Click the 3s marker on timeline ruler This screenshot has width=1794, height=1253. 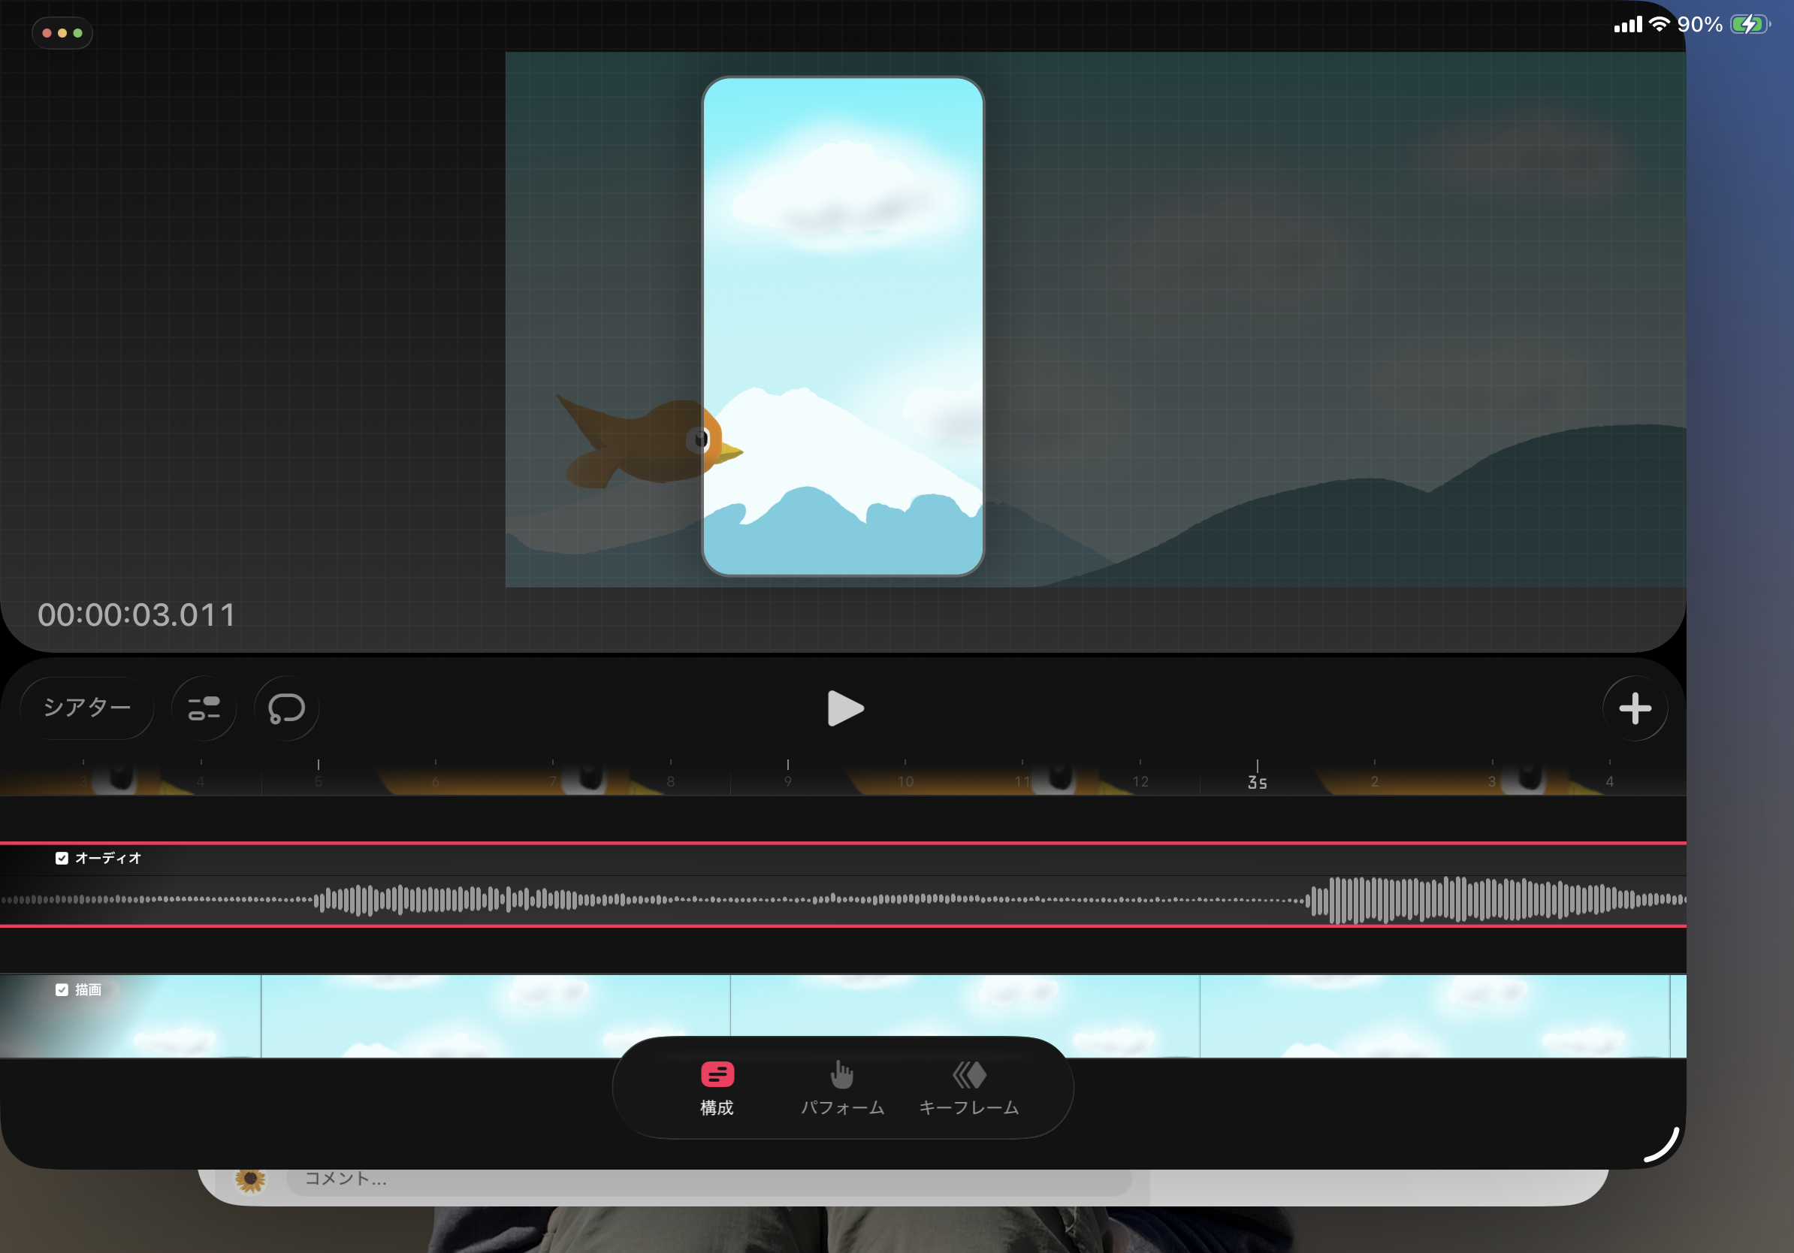pyautogui.click(x=1256, y=780)
